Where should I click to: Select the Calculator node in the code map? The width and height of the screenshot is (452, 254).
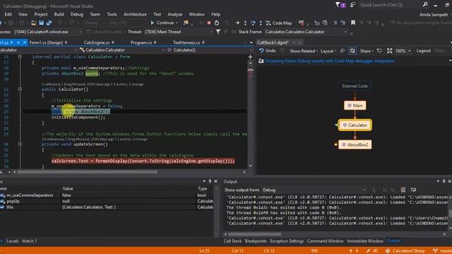[x=355, y=125]
